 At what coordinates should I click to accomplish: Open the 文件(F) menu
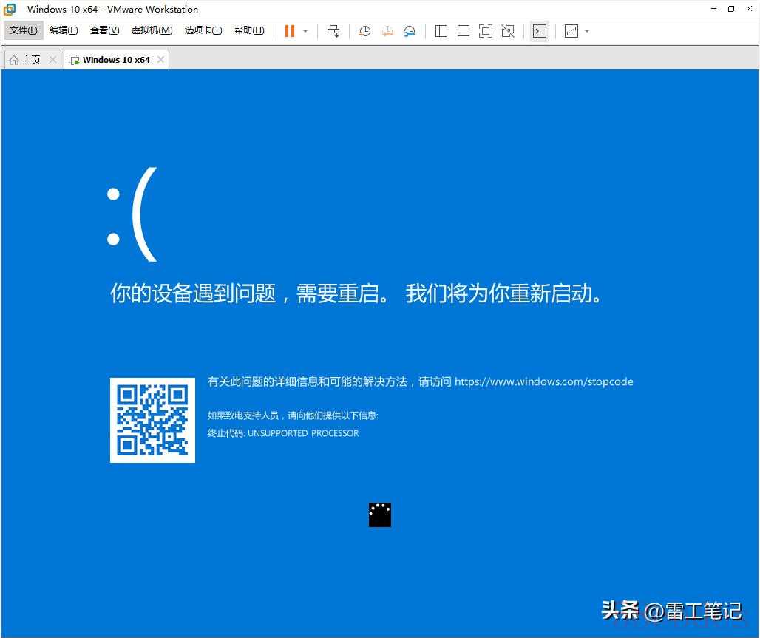[x=24, y=30]
